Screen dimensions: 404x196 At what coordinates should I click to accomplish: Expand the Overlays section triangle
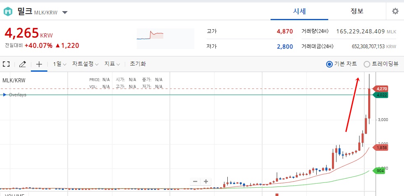click(x=5, y=95)
